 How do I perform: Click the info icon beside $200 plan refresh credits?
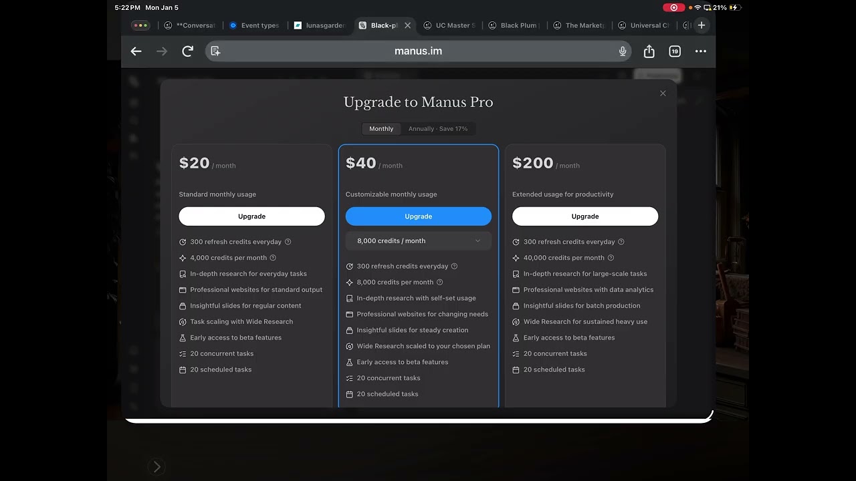pyautogui.click(x=621, y=242)
